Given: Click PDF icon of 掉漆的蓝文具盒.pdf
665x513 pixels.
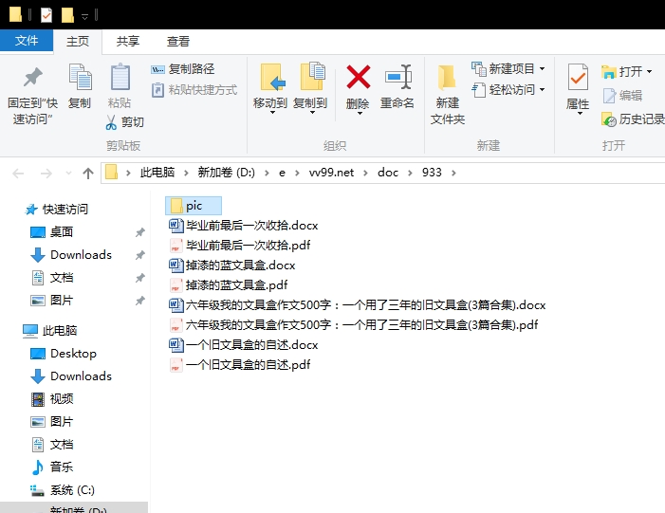Looking at the screenshot, I should (x=175, y=284).
